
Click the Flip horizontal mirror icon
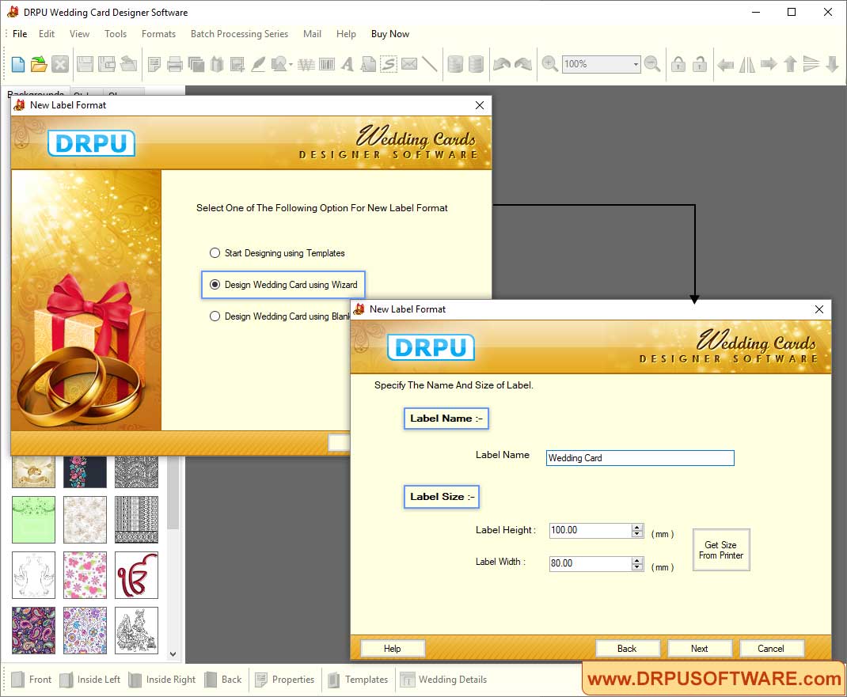pyautogui.click(x=747, y=64)
